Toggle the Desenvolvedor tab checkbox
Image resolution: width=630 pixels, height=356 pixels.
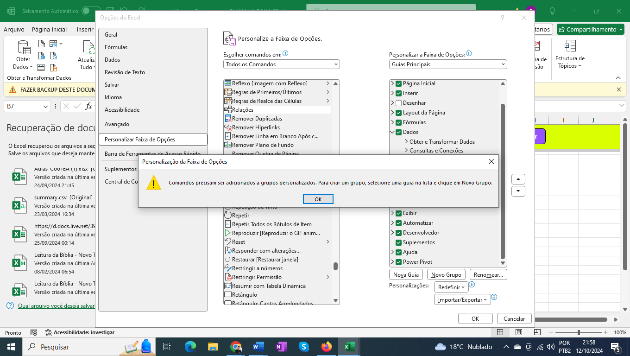coord(398,233)
